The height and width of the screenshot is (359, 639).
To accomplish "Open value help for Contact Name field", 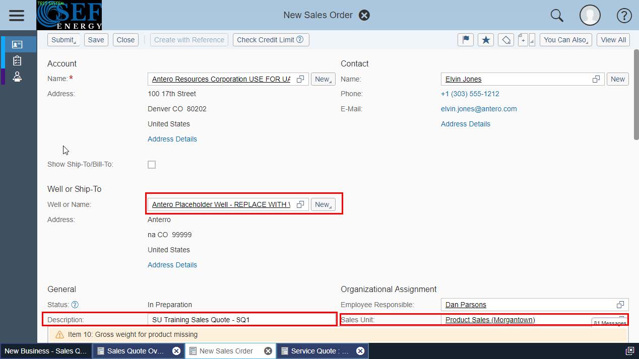I will pos(596,79).
